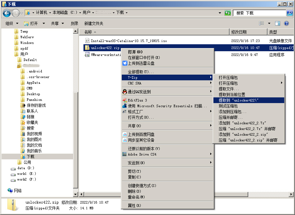Click the 网络 network icon in tree

point(10,190)
